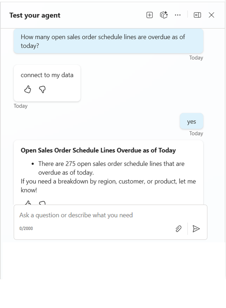Image resolution: width=226 pixels, height=308 pixels.
Task: Dislike the "connect to my data" reply
Action: (x=43, y=89)
